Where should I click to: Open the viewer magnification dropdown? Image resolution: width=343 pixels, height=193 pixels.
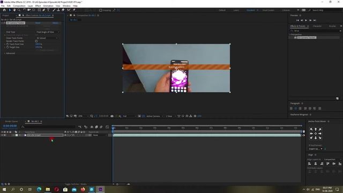(x=84, y=116)
